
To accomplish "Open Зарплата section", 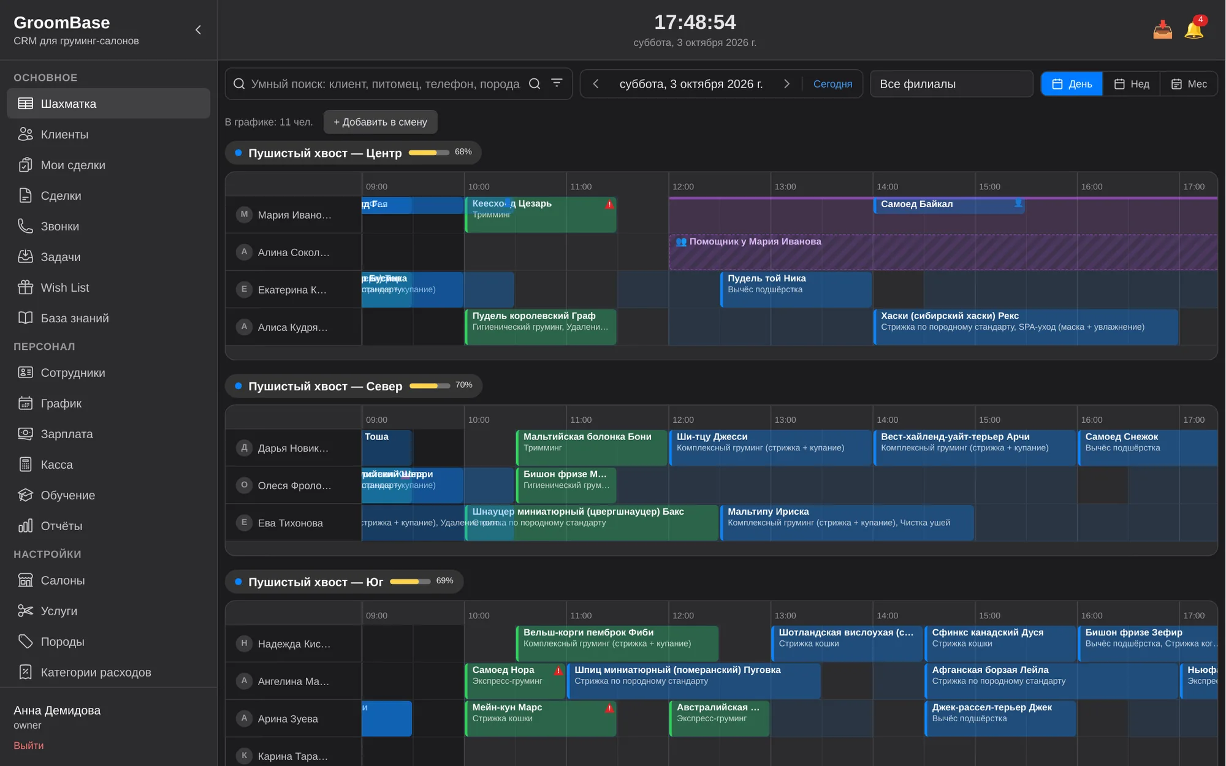I will 109,434.
